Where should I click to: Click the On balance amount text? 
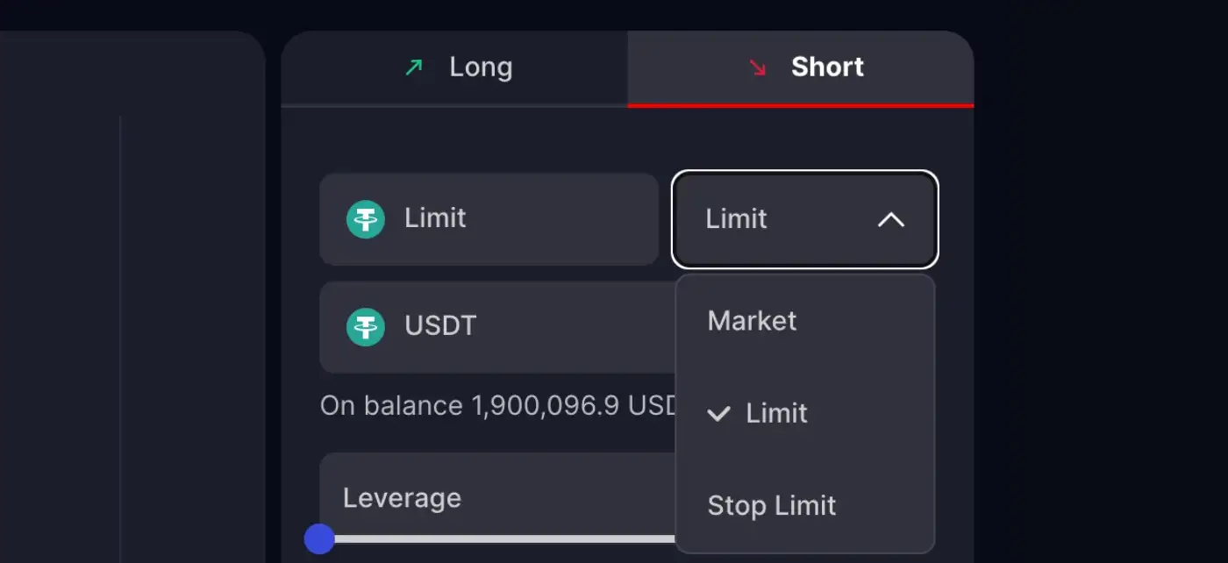(x=498, y=406)
